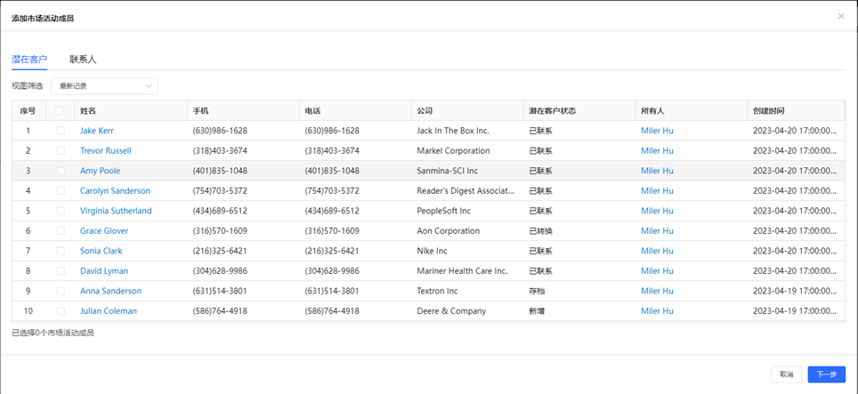Check the box for Jake Kerr
The height and width of the screenshot is (394, 858).
(x=61, y=131)
